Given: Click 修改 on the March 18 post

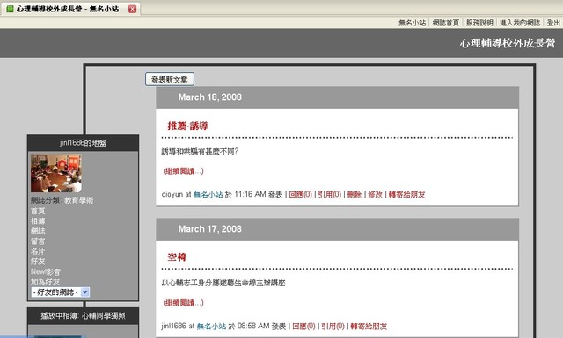Looking at the screenshot, I should [x=376, y=195].
